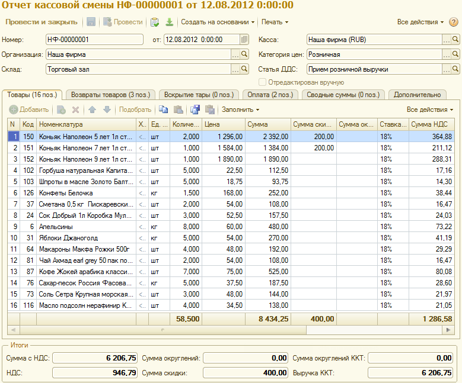Click quantity cell 7,000 of Кофе Жокей
Viewport: 462px width, 383px height.
pos(186,272)
